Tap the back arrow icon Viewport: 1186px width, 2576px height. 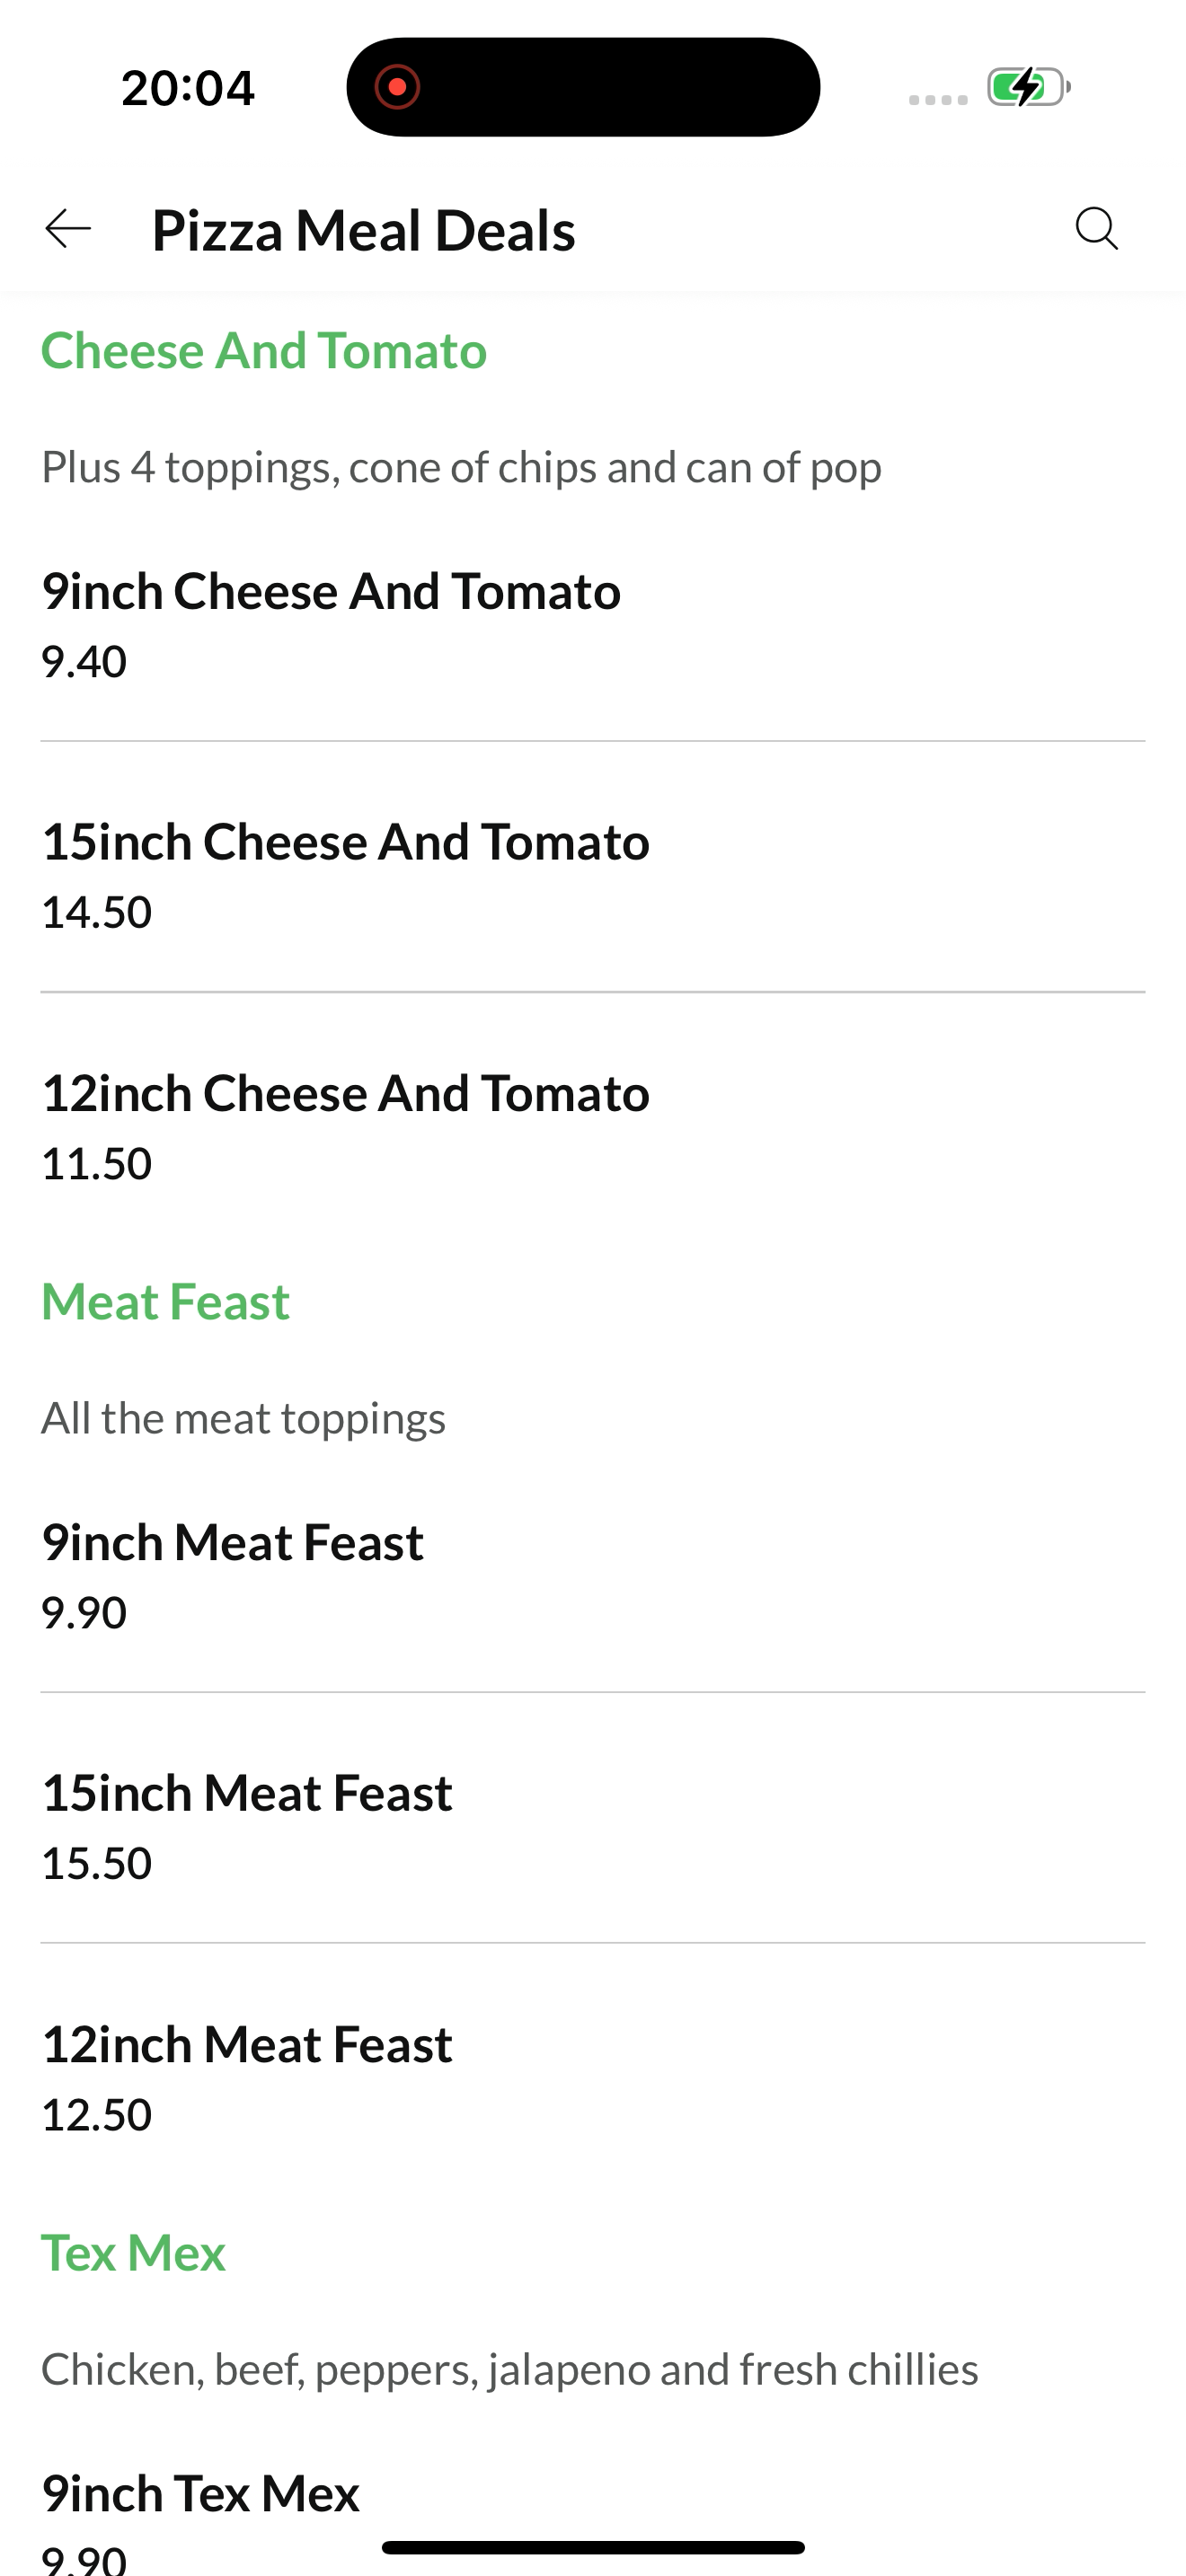coord(68,229)
